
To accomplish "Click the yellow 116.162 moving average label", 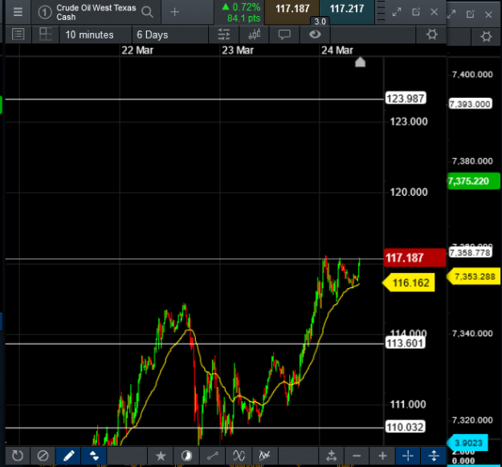I will pos(409,282).
